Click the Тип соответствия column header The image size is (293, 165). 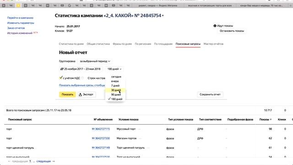pos(210,120)
